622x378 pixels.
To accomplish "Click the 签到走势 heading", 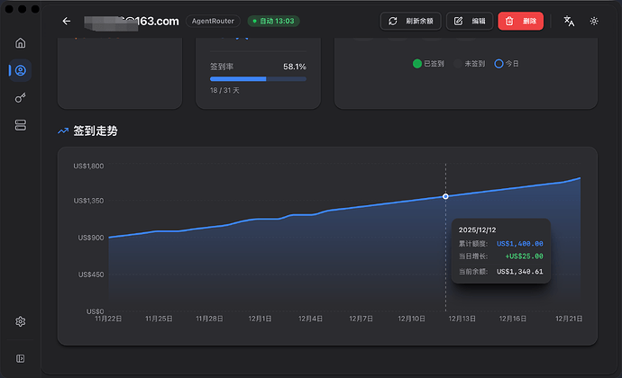I will (x=96, y=130).
